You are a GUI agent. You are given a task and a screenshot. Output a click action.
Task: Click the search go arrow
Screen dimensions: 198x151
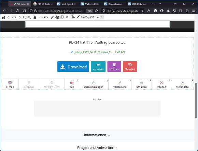(x=142, y=11)
